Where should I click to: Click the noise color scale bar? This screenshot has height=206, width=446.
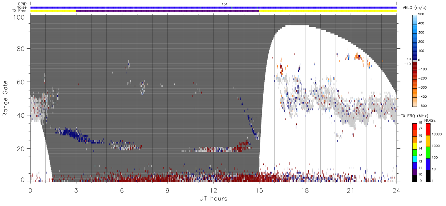point(428,153)
